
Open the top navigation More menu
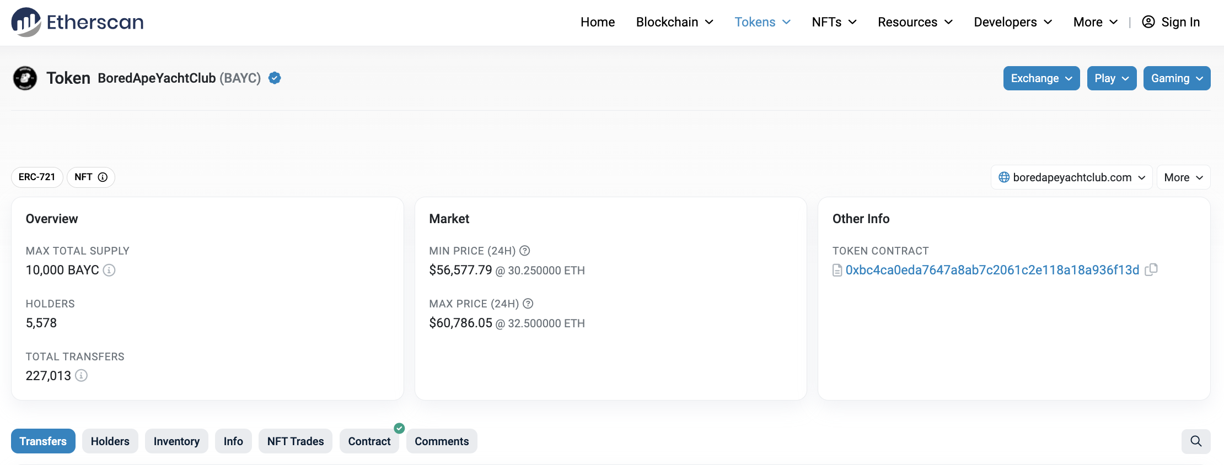coord(1096,22)
